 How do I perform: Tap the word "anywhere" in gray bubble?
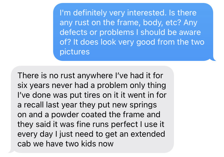pos(95,76)
